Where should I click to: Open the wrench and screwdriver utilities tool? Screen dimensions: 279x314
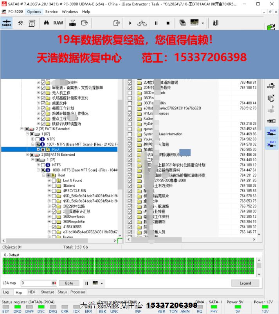pyautogui.click(x=20, y=23)
